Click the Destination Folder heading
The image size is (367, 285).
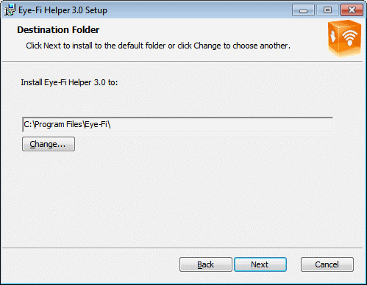point(58,30)
